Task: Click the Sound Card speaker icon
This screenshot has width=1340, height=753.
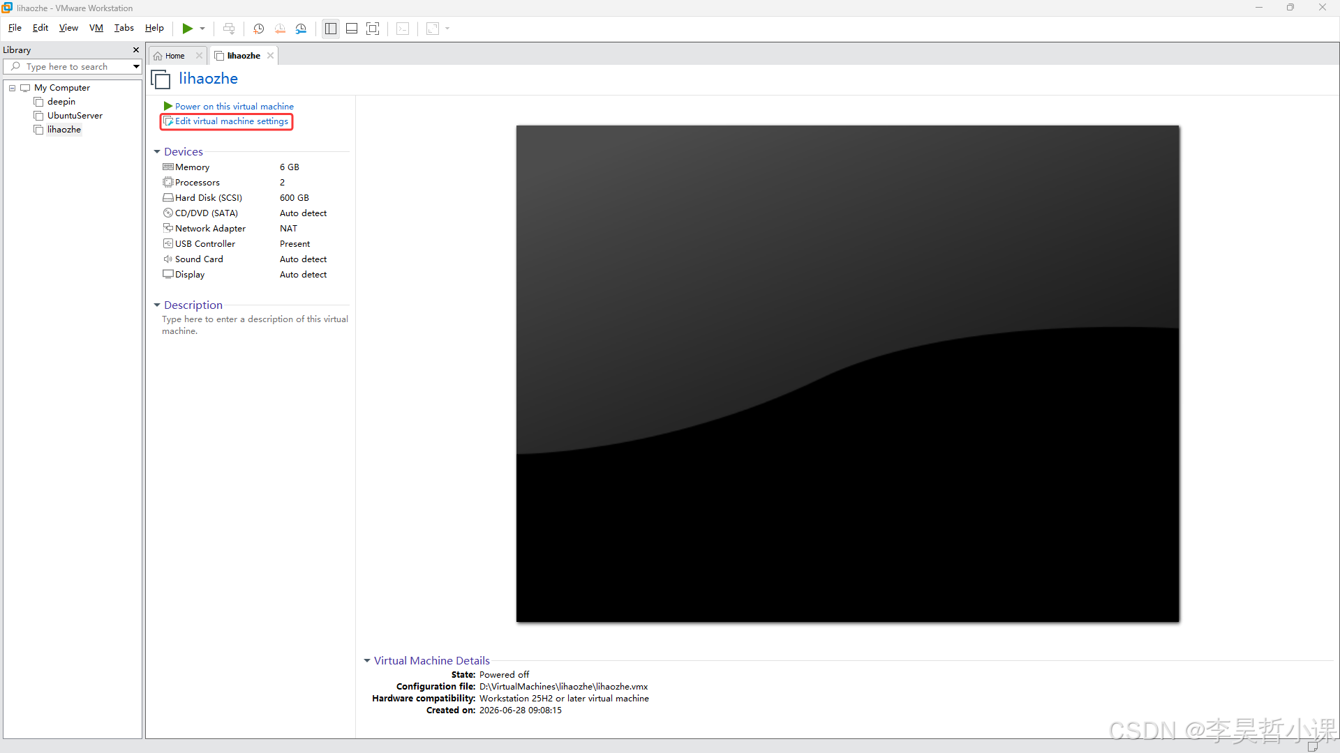Action: (x=168, y=259)
